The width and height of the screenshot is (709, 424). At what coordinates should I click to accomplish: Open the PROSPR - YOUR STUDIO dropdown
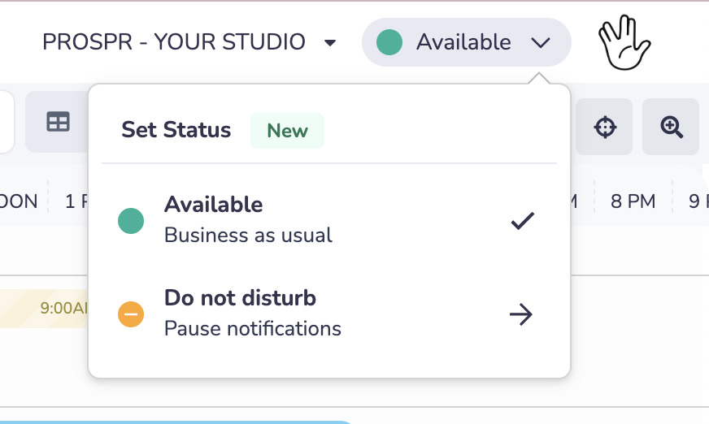coord(189,42)
